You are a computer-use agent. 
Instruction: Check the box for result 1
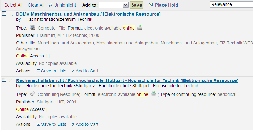(x=4, y=14)
